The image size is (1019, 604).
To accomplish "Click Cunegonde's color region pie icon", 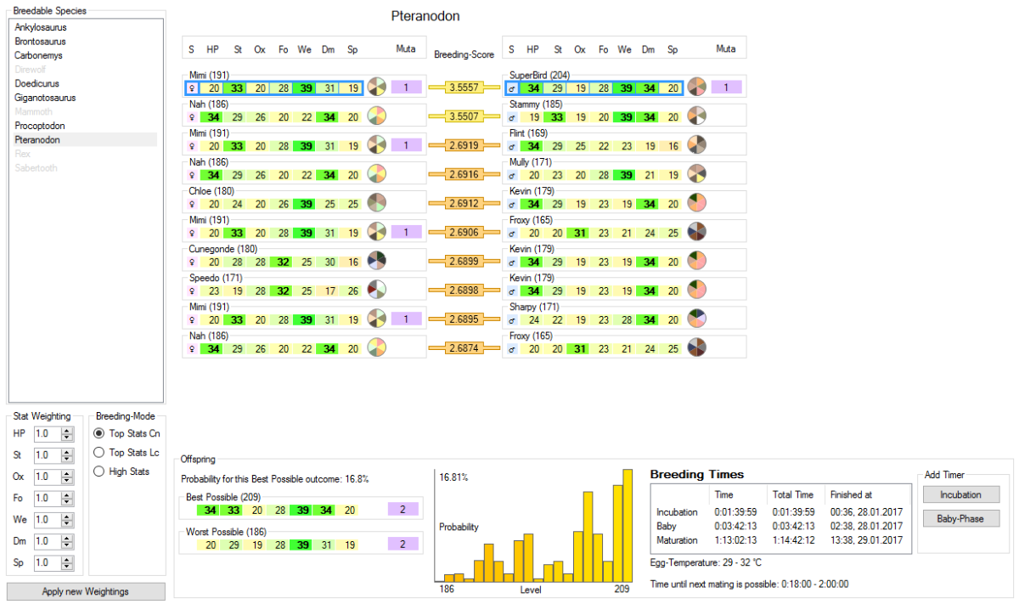I will pos(377,260).
